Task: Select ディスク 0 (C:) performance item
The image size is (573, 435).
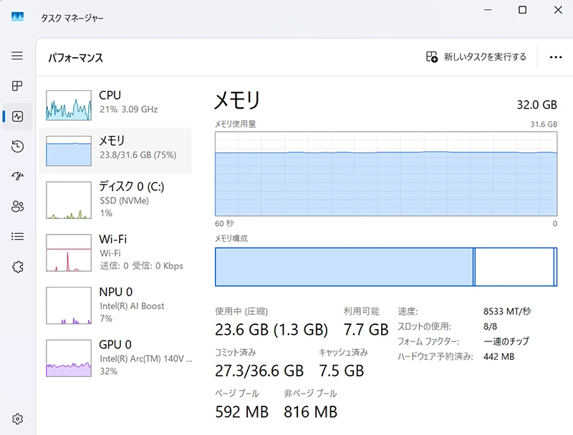Action: click(x=115, y=200)
